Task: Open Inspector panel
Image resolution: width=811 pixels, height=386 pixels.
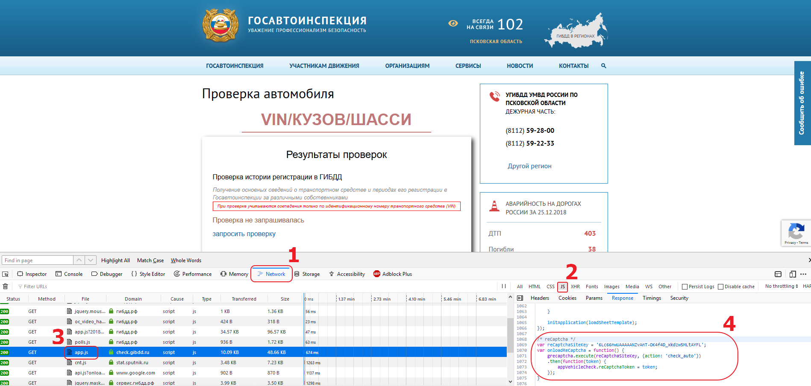Action: [32, 274]
